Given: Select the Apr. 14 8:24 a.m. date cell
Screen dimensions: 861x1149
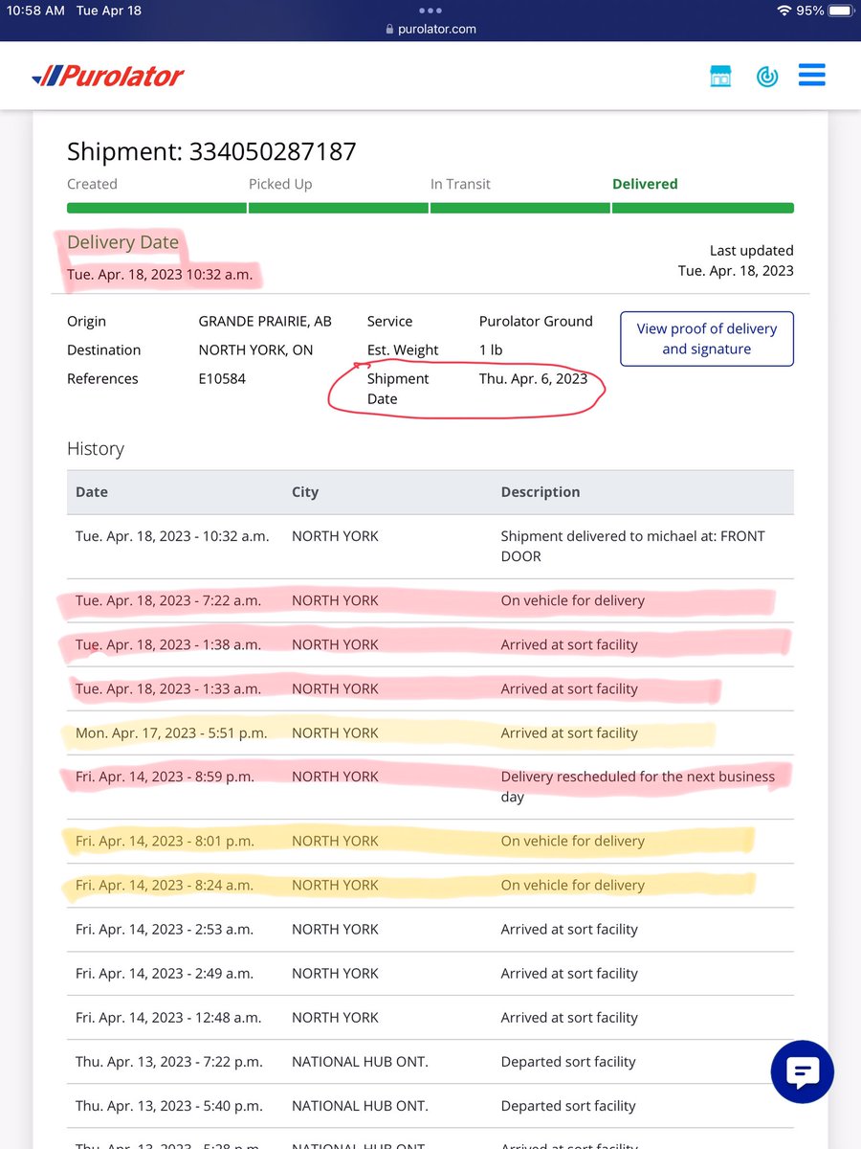Looking at the screenshot, I should [x=165, y=885].
